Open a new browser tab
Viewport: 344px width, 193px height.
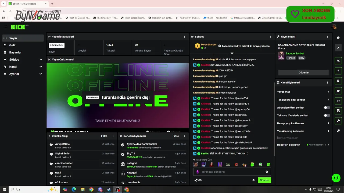(x=52, y=3)
